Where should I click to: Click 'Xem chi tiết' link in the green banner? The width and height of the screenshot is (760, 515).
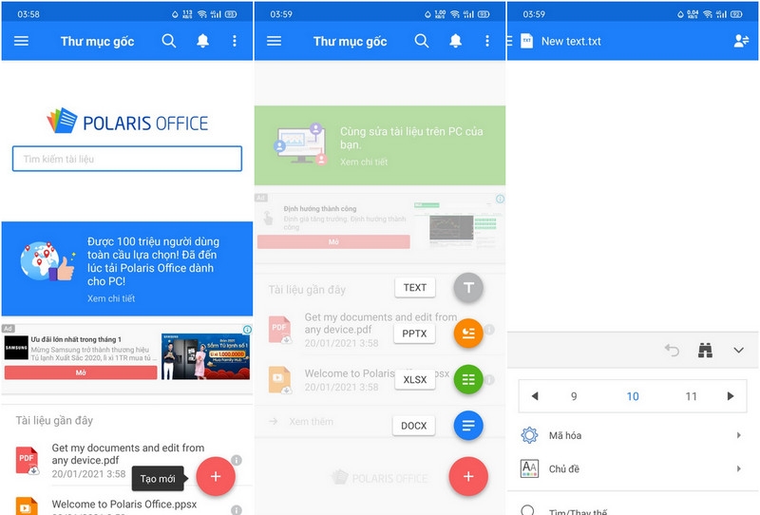(364, 162)
